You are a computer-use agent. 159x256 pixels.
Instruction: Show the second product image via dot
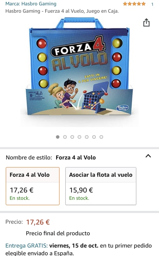(65, 137)
